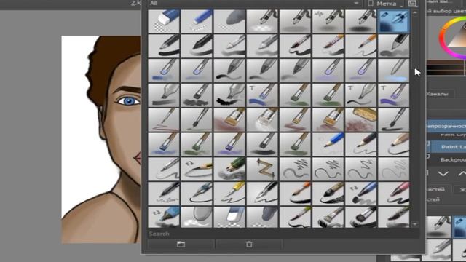466x262 pixels.
Task: Select the soft gray blob eraser preset
Action: [x=229, y=21]
